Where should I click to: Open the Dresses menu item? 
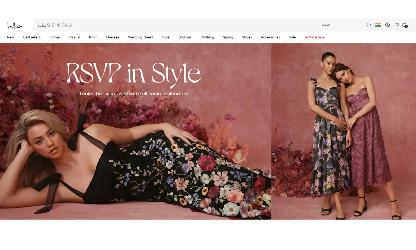[113, 37]
